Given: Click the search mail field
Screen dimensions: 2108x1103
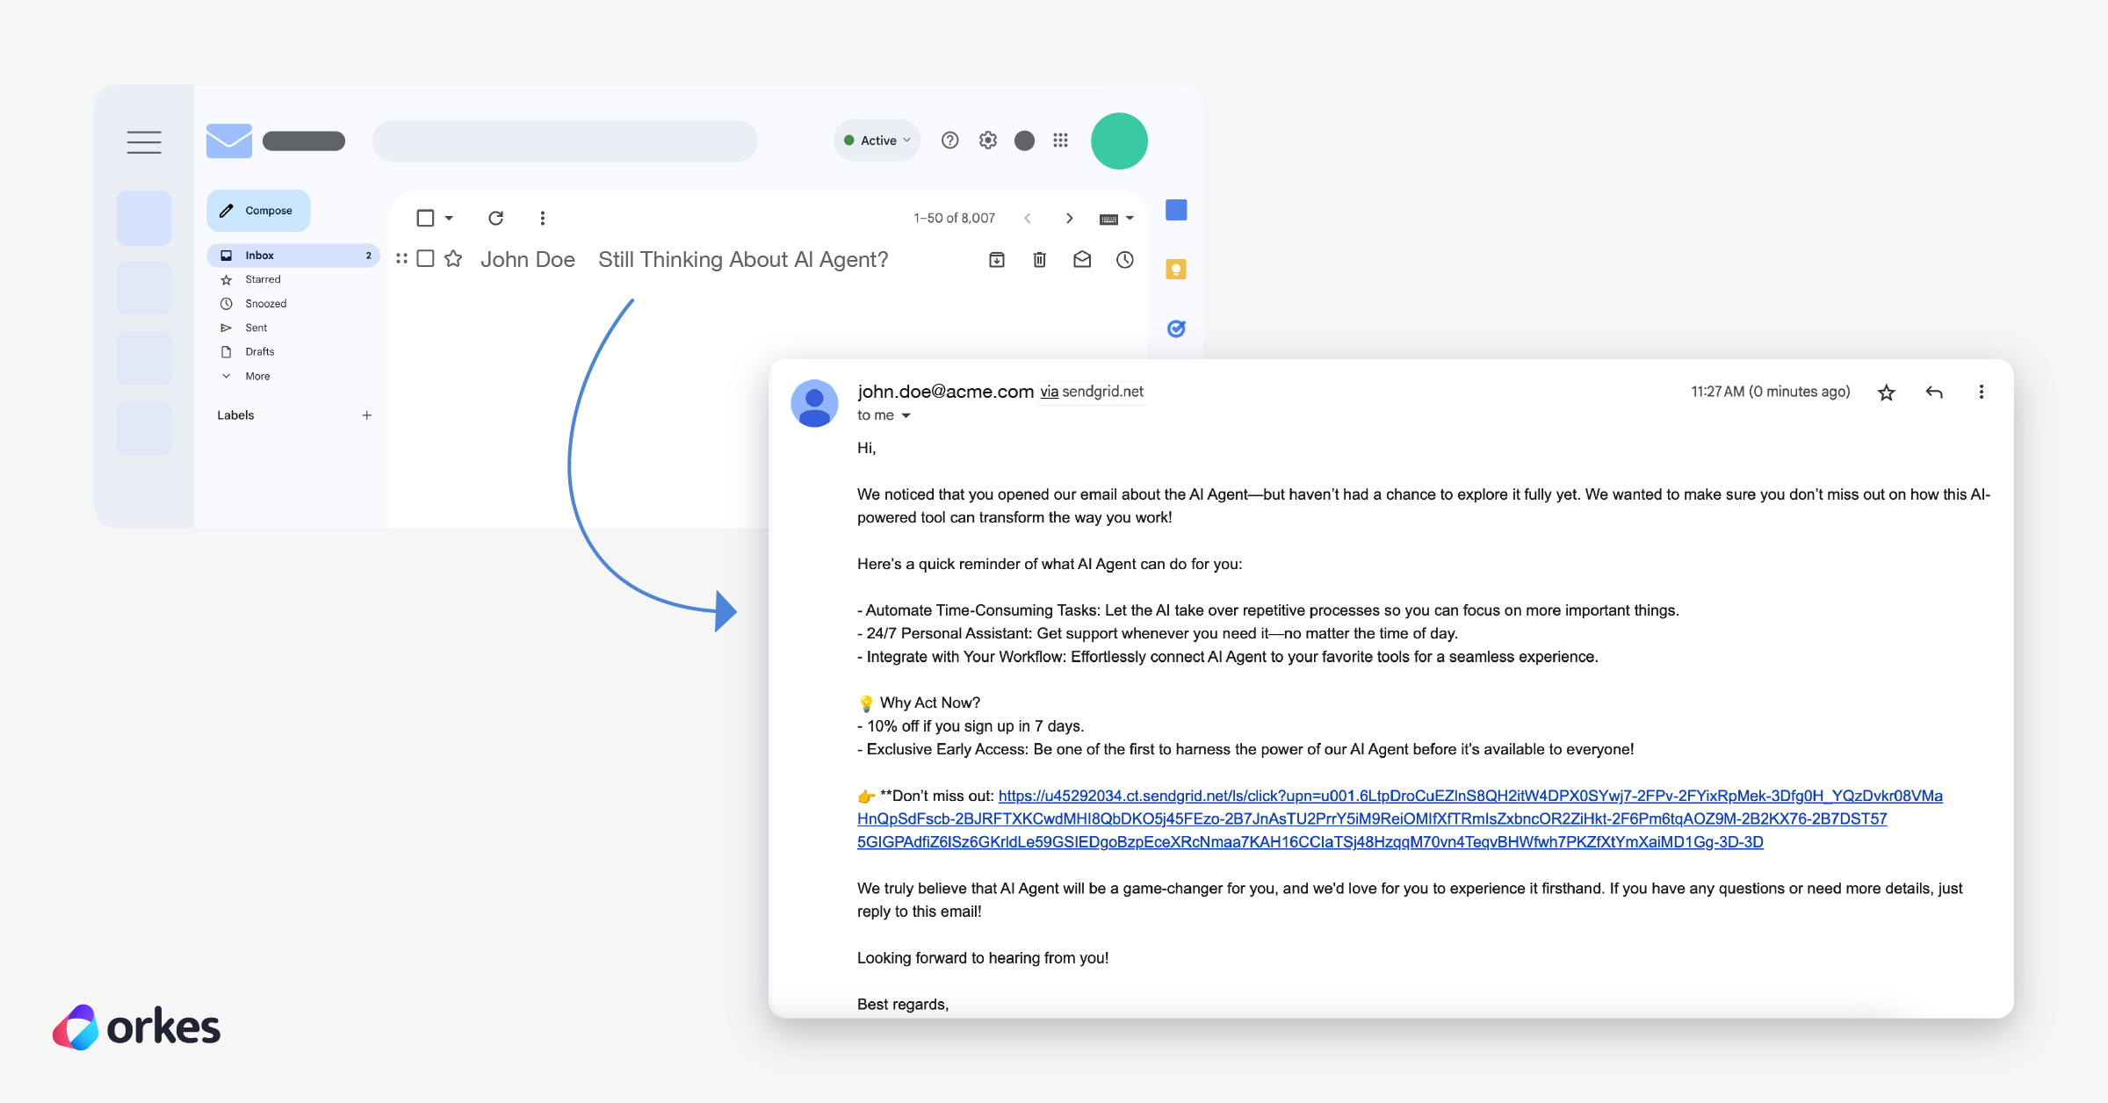Looking at the screenshot, I should pos(564,141).
